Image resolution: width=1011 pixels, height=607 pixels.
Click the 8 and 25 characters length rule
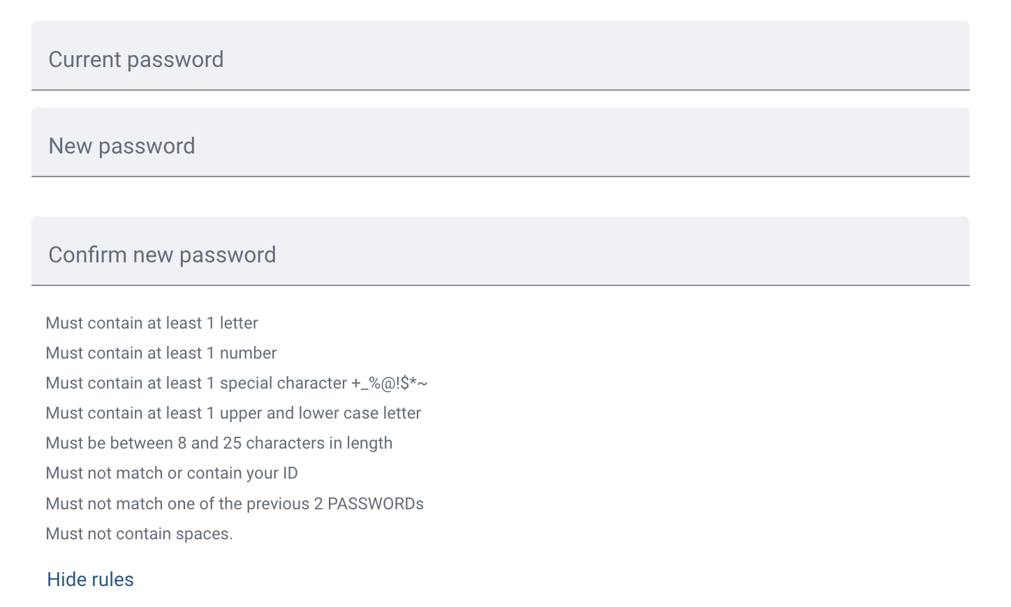[219, 443]
